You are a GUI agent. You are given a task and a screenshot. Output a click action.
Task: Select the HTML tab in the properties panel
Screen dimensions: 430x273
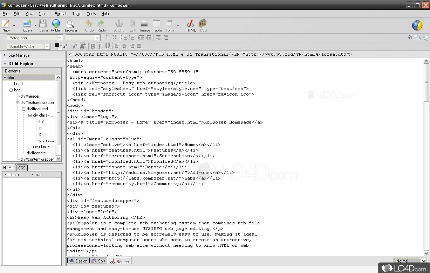point(8,168)
